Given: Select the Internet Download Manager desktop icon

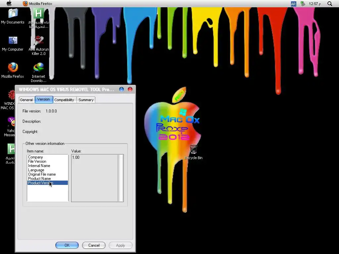Looking at the screenshot, I should pos(38,72).
